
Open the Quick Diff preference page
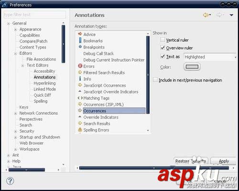(x=42, y=95)
